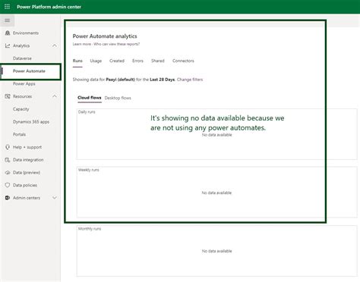Collapse the Analytics section chevron
This screenshot has width=360, height=282.
(x=55, y=45)
